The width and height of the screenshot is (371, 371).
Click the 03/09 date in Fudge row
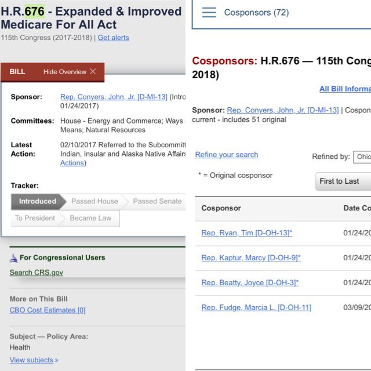pyautogui.click(x=357, y=308)
